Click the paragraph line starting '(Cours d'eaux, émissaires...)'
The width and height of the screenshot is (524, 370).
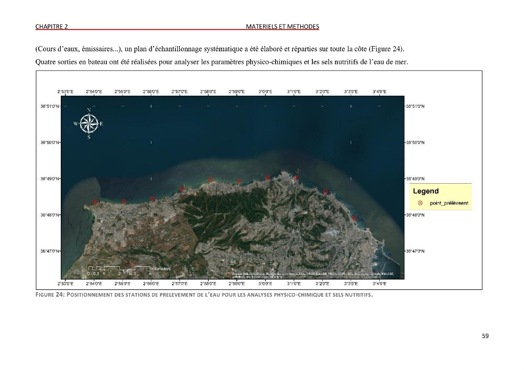220,49
